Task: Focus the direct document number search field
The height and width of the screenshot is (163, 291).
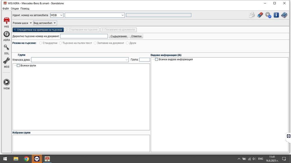Action: pos(84,36)
